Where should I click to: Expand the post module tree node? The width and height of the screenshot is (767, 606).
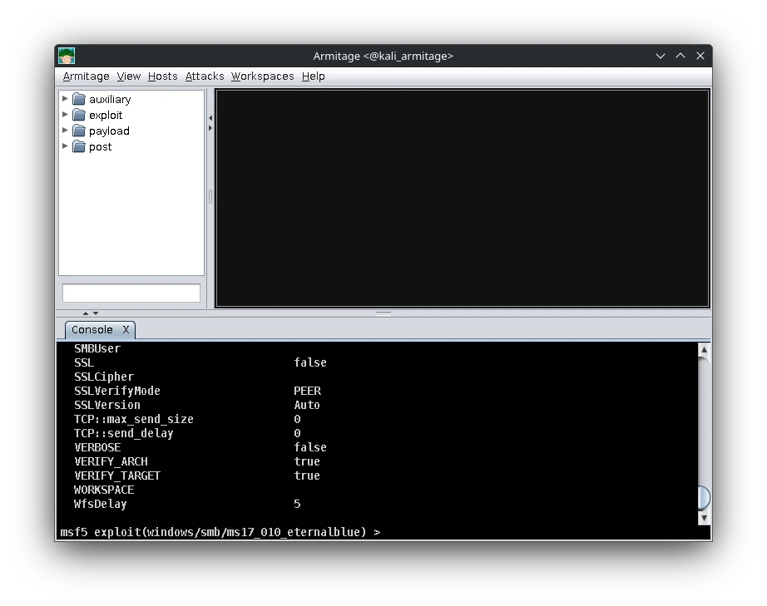pyautogui.click(x=65, y=146)
